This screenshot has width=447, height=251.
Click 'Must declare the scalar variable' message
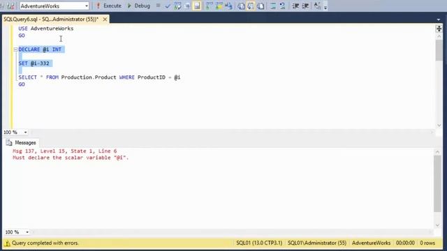coord(71,158)
